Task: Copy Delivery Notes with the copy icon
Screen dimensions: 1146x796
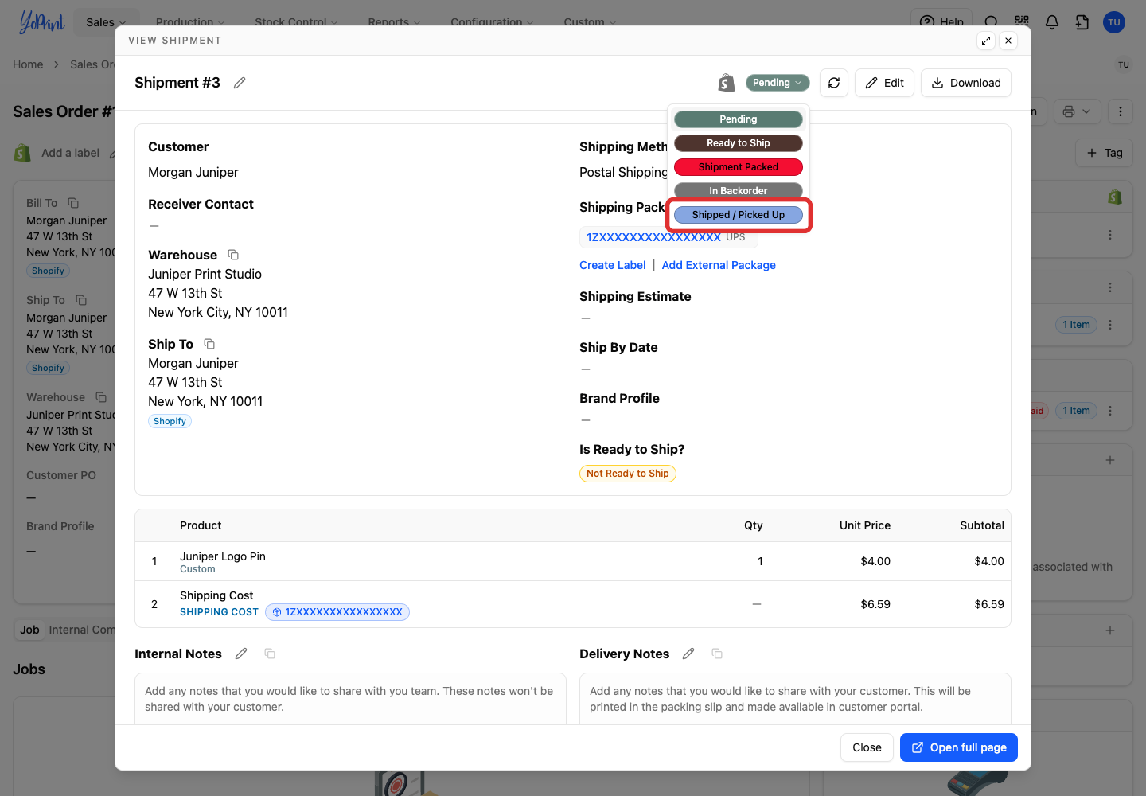Action: pos(717,654)
